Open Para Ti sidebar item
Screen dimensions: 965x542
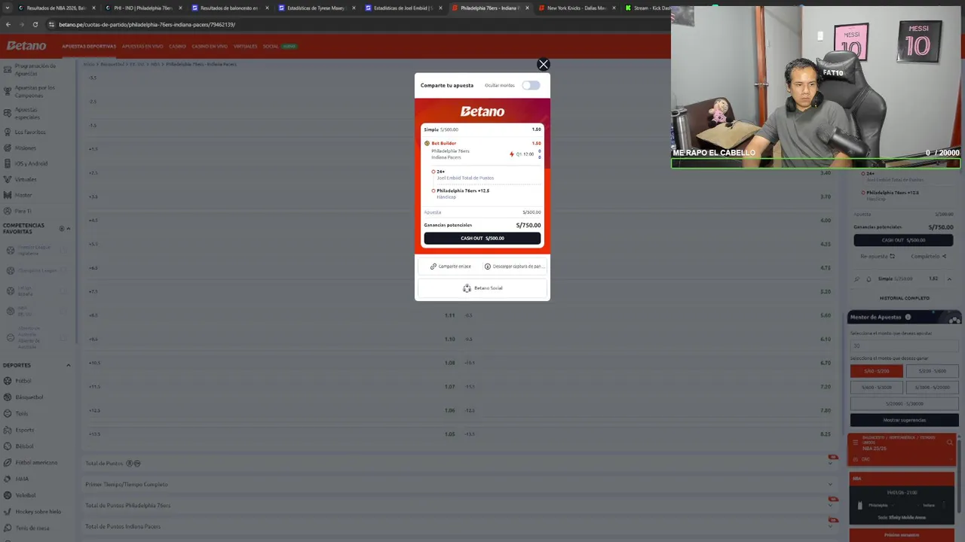tap(23, 211)
